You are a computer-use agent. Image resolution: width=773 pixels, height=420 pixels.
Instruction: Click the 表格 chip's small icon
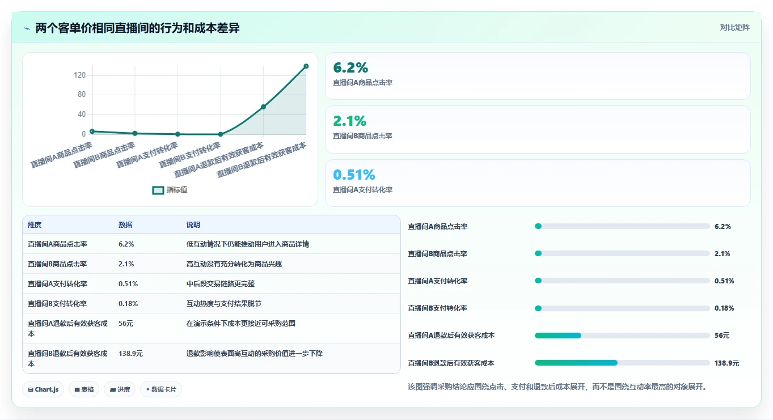coord(77,390)
